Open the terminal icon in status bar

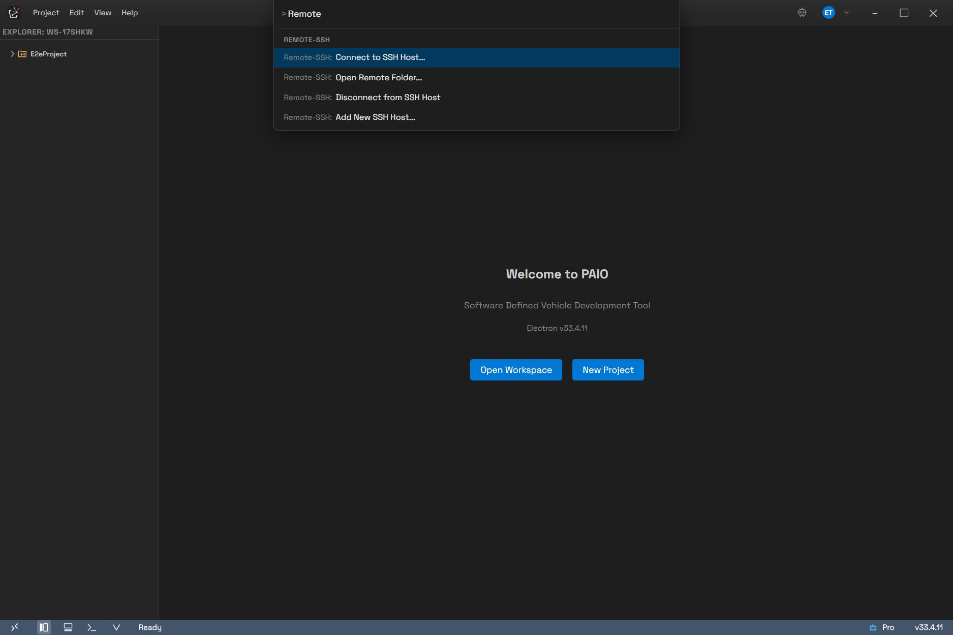[92, 627]
